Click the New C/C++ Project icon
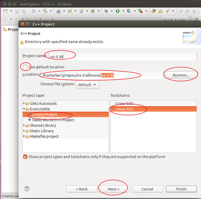 (x=59, y=11)
